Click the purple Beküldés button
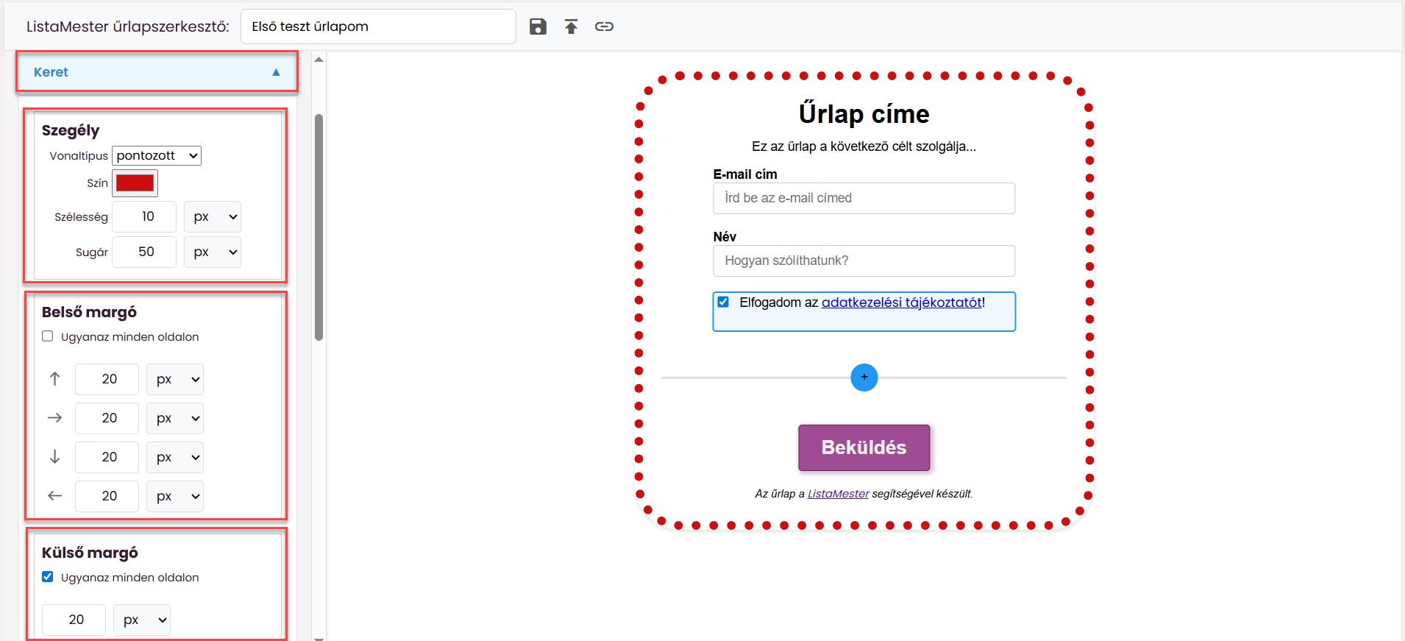 (864, 447)
